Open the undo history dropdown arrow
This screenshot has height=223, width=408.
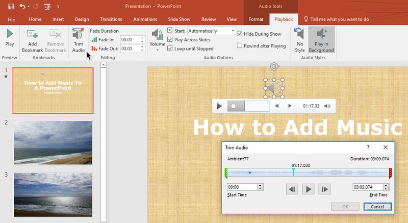28,7
